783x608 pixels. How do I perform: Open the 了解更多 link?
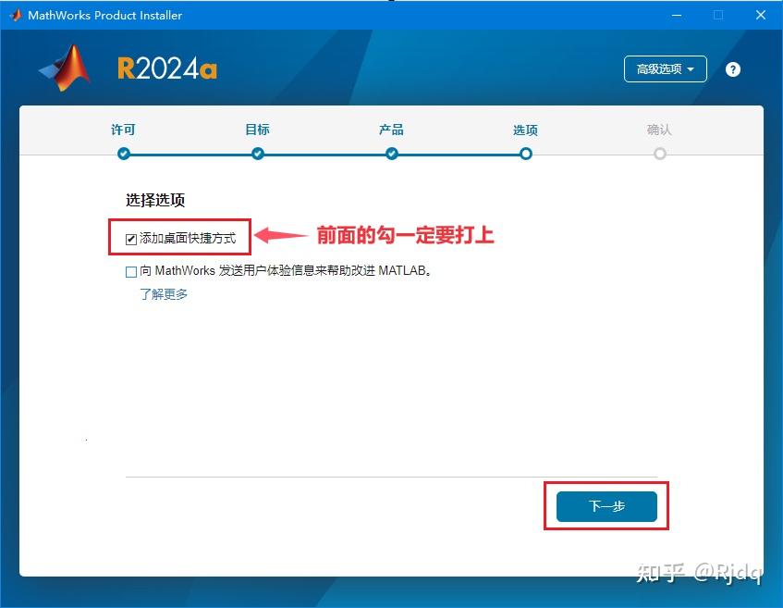tap(163, 293)
